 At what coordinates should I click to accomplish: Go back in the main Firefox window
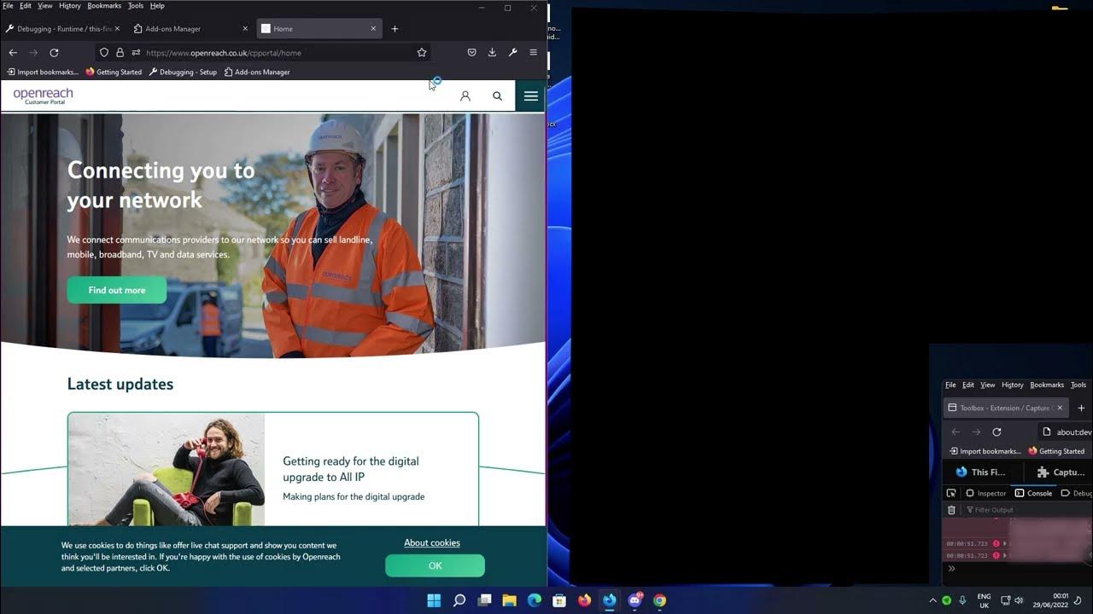[13, 53]
